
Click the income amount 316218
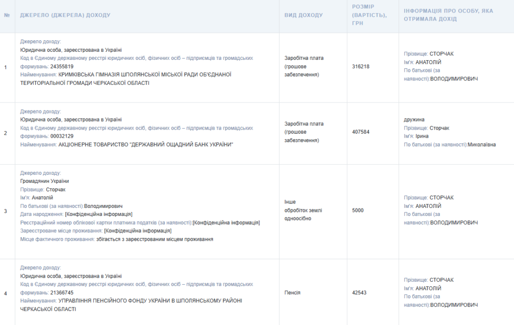361,66
